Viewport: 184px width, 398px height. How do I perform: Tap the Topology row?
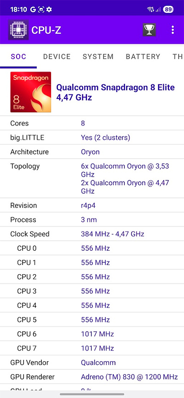(92, 179)
